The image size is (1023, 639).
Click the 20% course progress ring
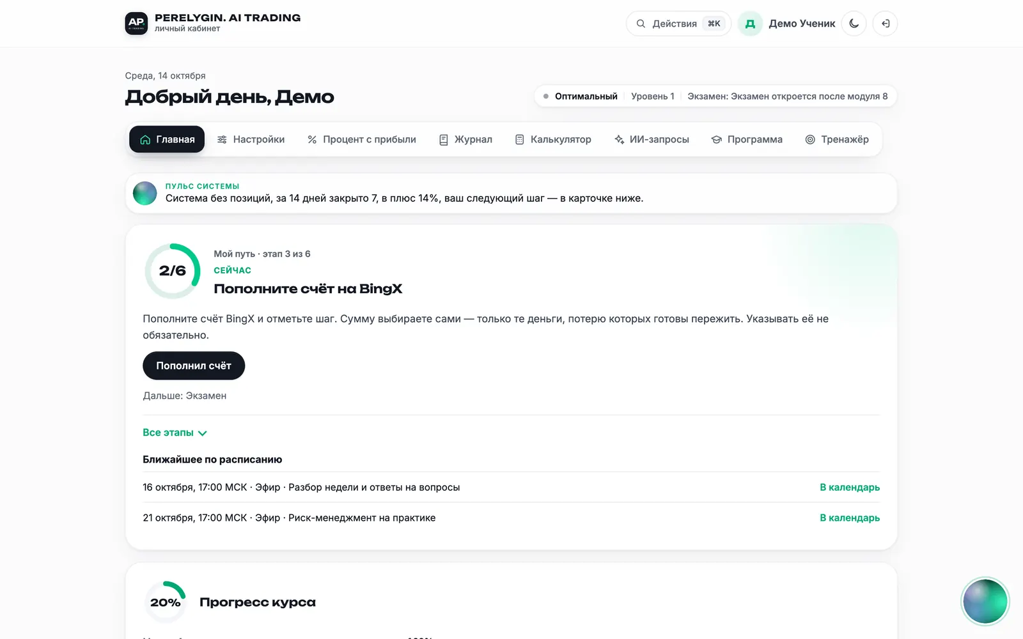coord(165,602)
